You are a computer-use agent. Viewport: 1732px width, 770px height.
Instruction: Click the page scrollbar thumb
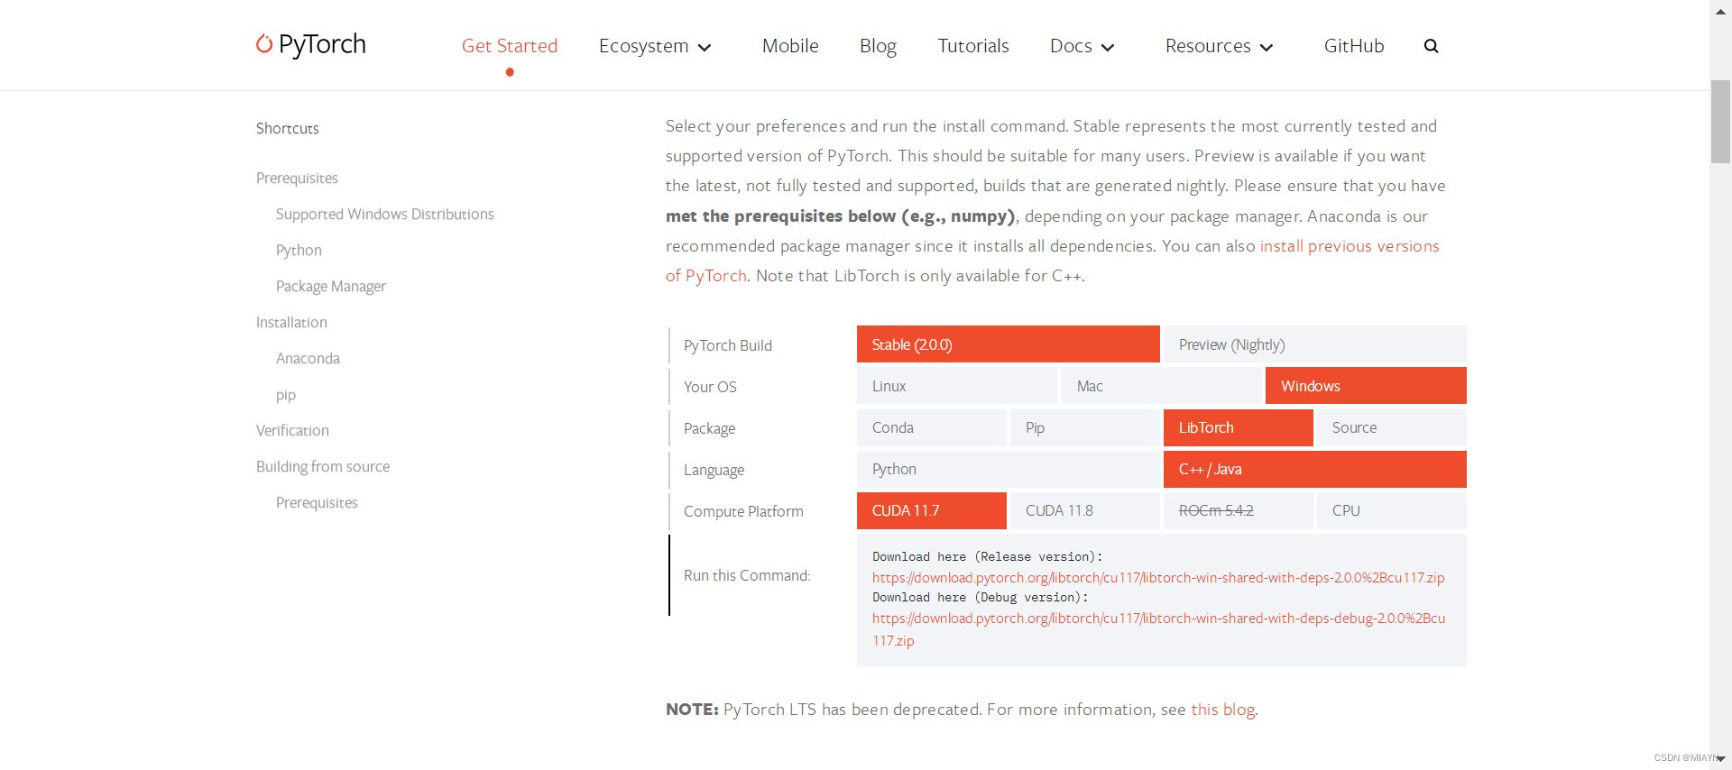(x=1720, y=122)
